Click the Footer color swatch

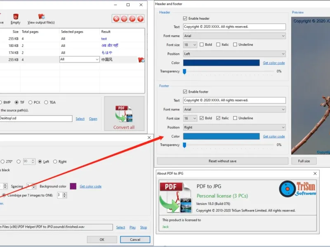(x=221, y=136)
